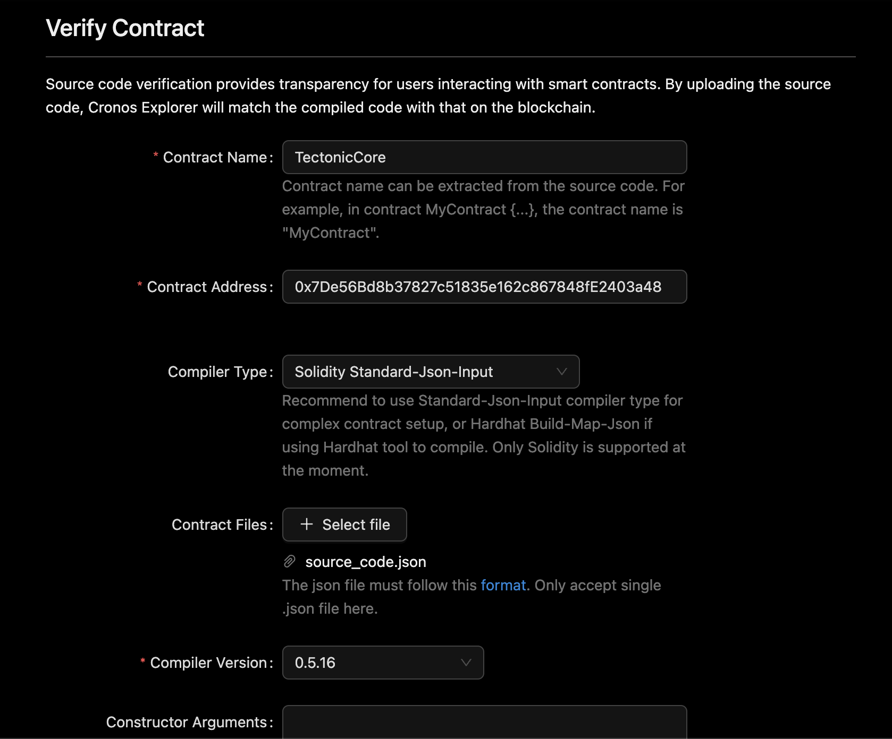Click the Compiler Type label
892x739 pixels.
click(217, 372)
